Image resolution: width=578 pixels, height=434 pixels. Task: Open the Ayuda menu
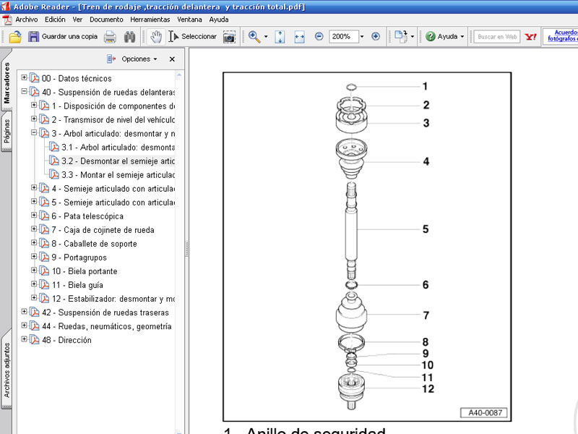219,20
